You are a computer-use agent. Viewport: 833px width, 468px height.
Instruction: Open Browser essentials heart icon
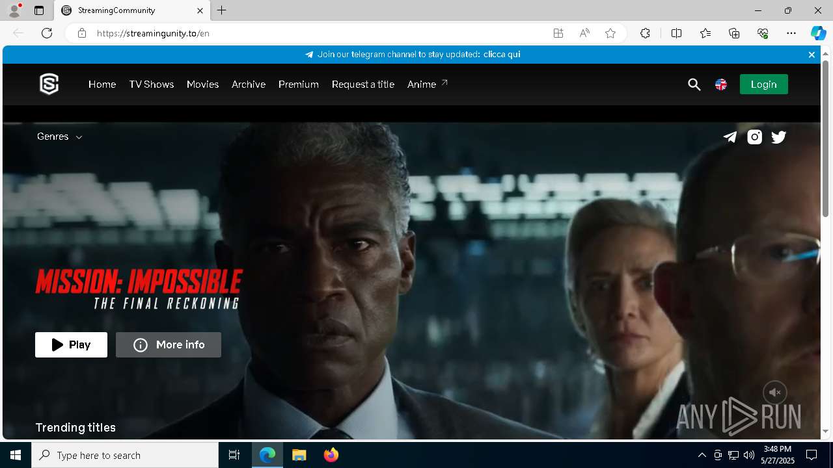[763, 33]
